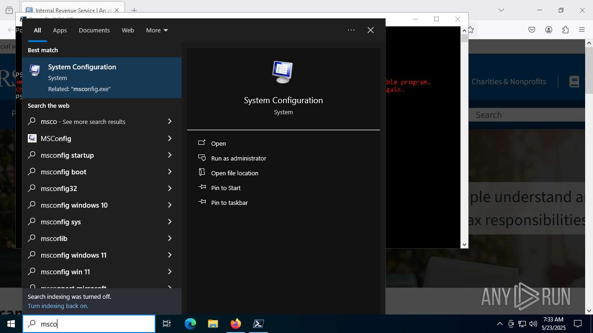Viewport: 593px width, 333px height.
Task: Open the System Configuration best match result
Action: click(x=102, y=78)
